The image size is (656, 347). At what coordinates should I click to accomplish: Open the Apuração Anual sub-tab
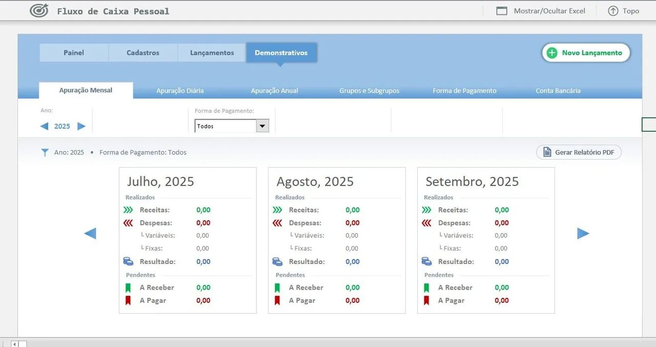point(274,91)
